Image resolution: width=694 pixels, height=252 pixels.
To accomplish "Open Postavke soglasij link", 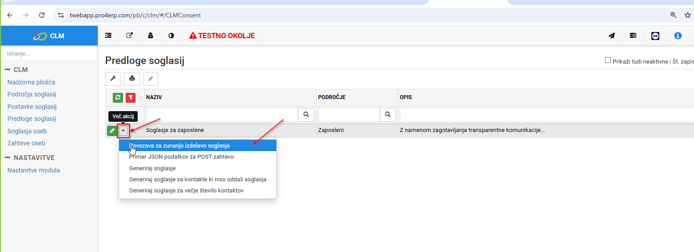I will click(x=32, y=107).
